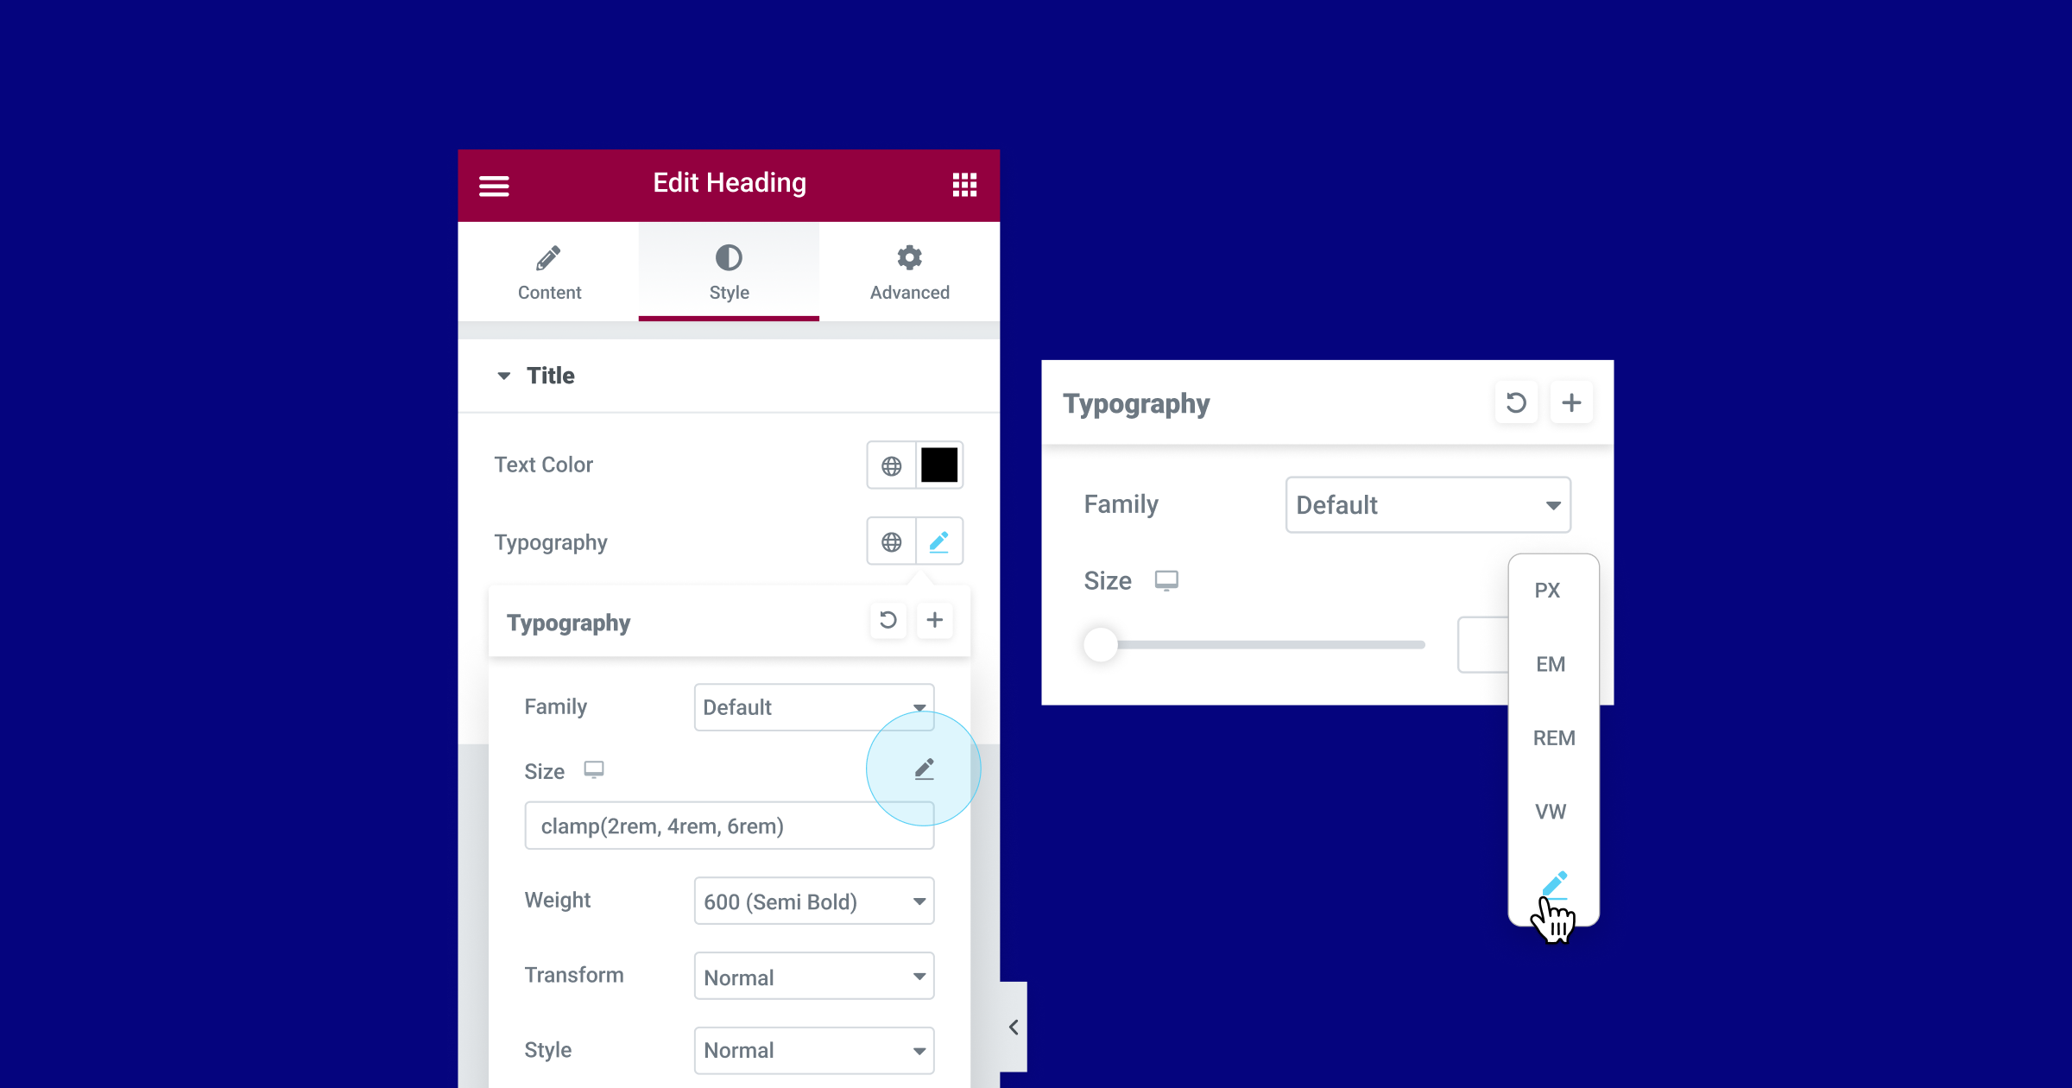Toggle the desktop/monitor icon next to Size
The width and height of the screenshot is (2072, 1088).
592,770
